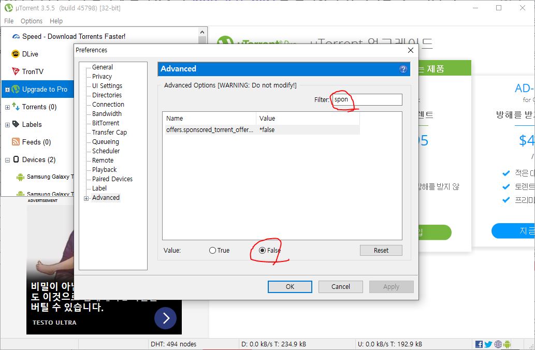Select the Devices phone icon
The width and height of the screenshot is (535, 350).
[x=16, y=159]
